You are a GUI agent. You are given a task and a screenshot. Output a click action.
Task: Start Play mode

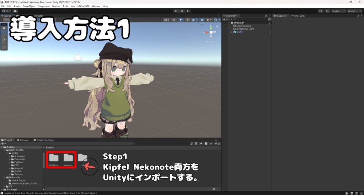point(176,11)
